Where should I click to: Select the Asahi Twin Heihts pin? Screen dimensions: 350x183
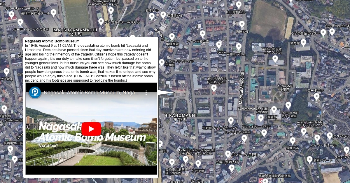coord(304,131)
